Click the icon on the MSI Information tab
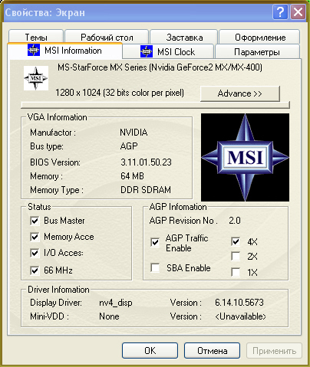This screenshot has height=367, width=310. 34,50
